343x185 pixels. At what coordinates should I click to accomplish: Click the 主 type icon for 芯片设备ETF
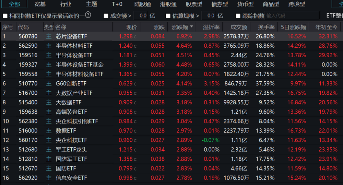48,36
